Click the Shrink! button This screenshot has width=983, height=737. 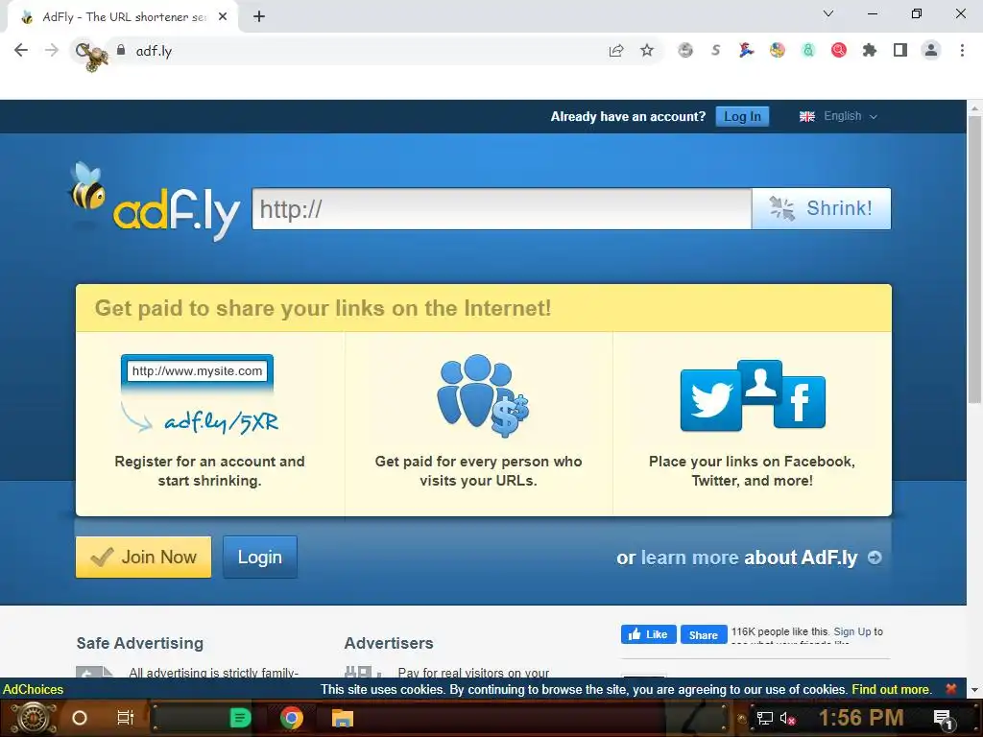pos(822,208)
